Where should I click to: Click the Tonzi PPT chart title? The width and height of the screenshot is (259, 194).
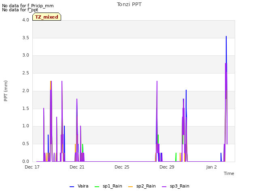129,4
